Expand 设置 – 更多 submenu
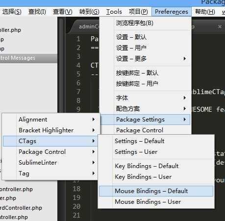 (146, 59)
